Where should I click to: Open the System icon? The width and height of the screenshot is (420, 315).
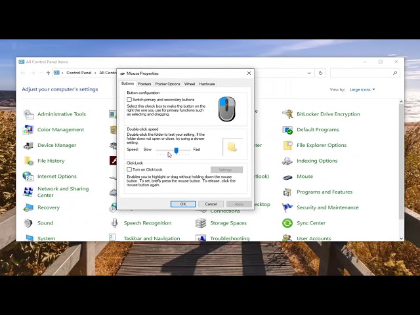[x=28, y=238]
